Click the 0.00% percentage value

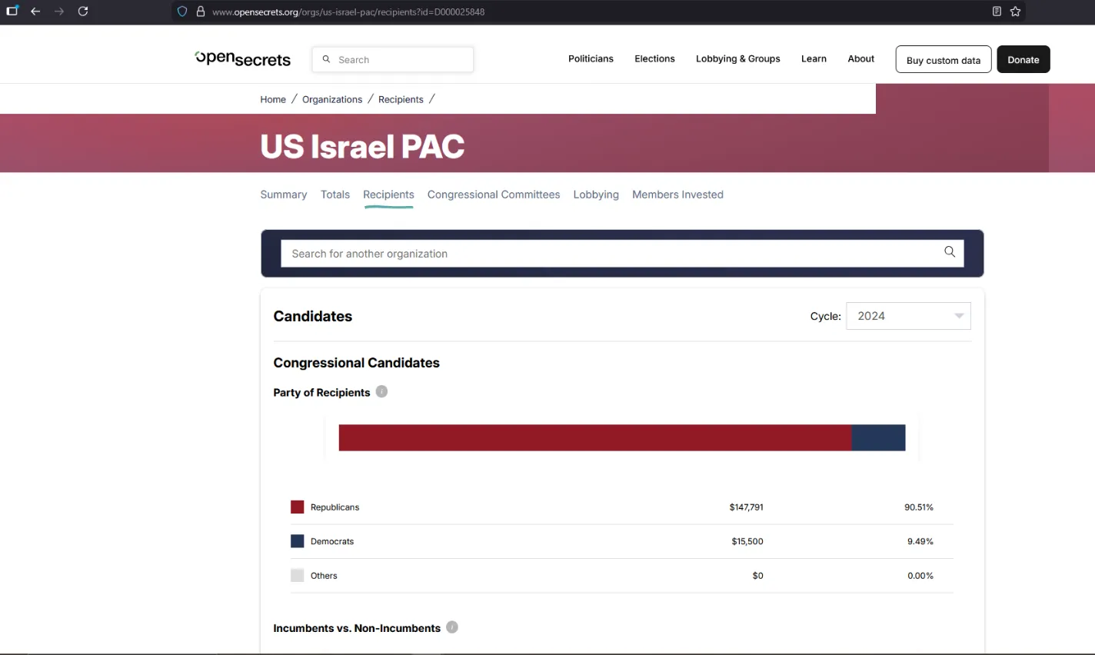[x=920, y=575]
